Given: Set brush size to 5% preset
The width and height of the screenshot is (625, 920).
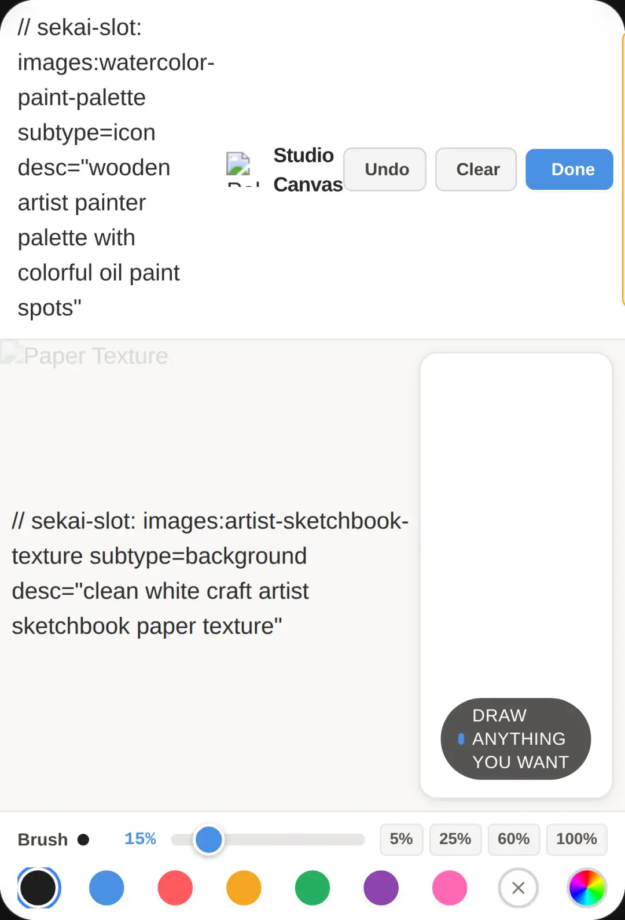Looking at the screenshot, I should [402, 839].
